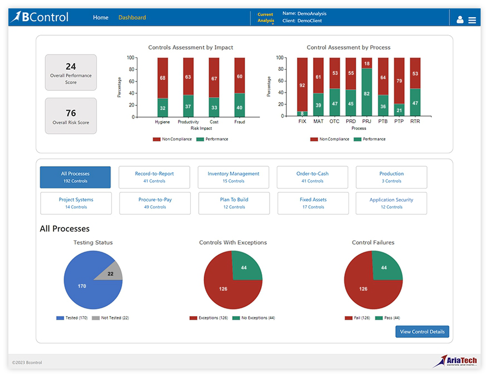489x377 pixels.
Task: Click the PRJ bar's green 82 segment
Action: (367, 92)
